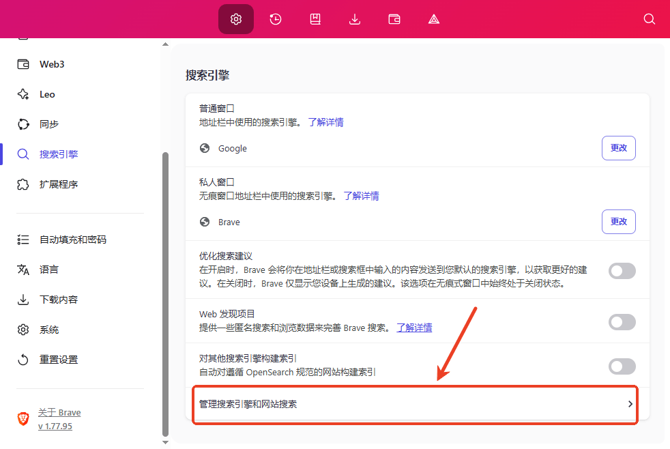670x449 pixels.
Task: Open the Wallet icon in top bar
Action: click(x=394, y=19)
